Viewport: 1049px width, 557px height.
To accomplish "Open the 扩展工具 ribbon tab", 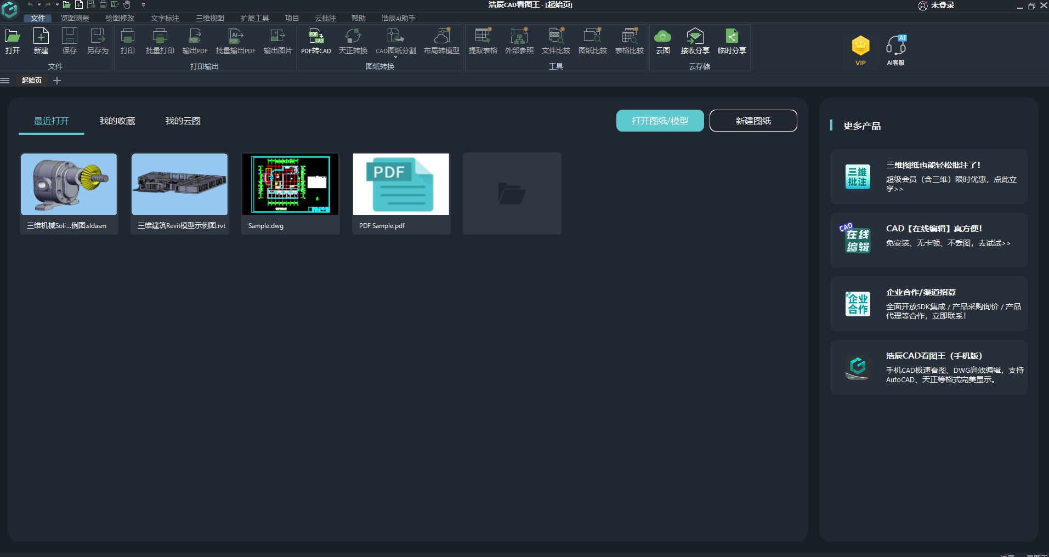I will tap(255, 18).
